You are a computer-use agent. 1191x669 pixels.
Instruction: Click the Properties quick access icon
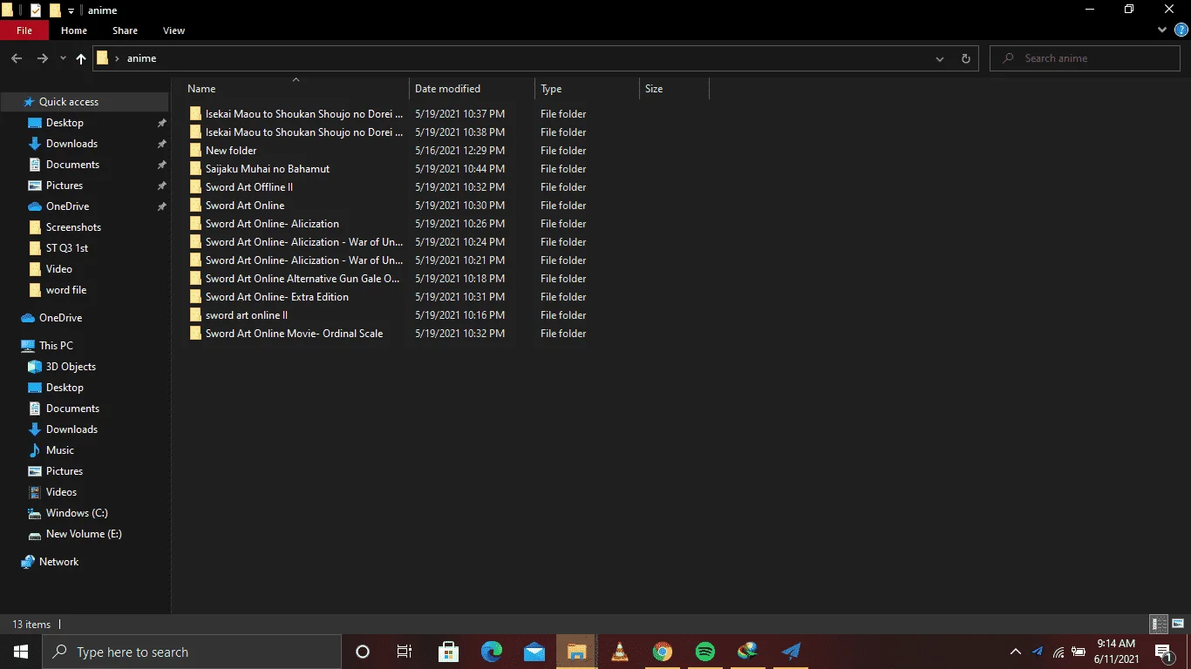[x=36, y=10]
